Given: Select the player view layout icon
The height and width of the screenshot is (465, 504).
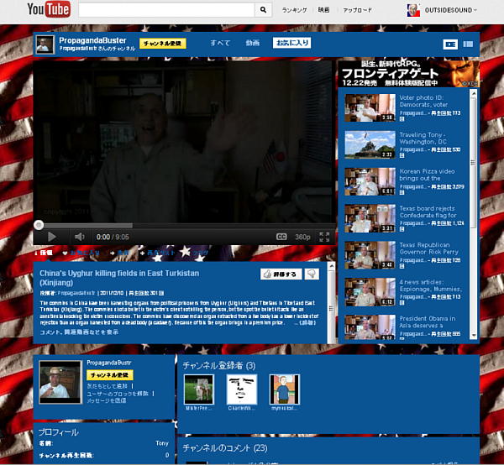Looking at the screenshot, I should pyautogui.click(x=450, y=44).
